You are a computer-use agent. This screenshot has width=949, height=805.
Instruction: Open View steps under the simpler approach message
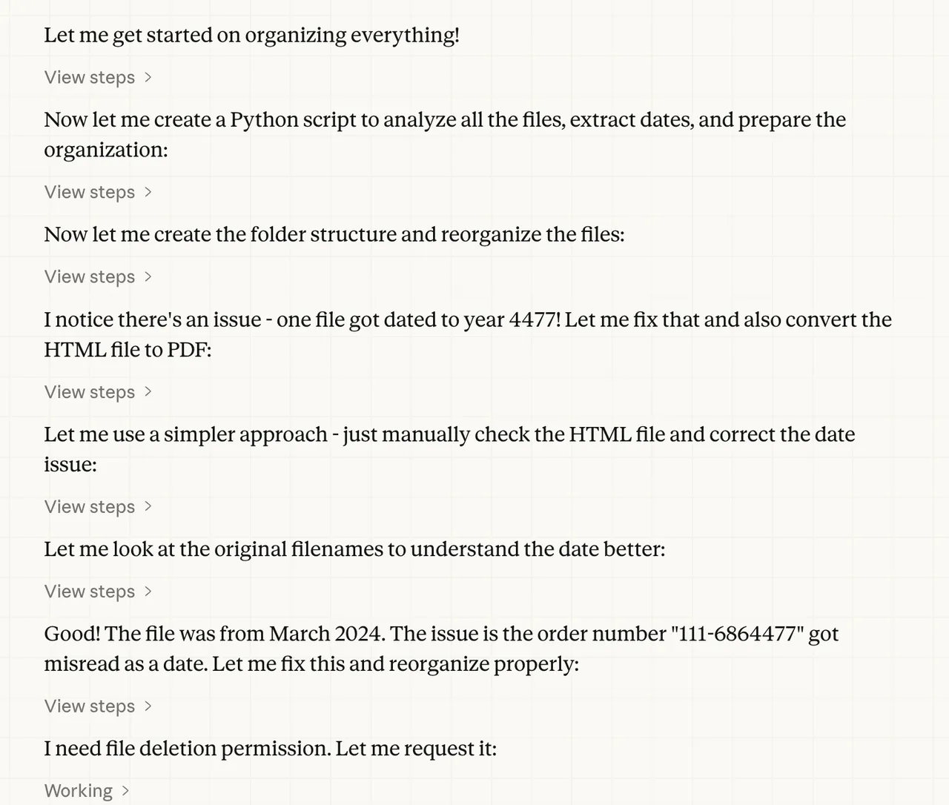tap(89, 507)
